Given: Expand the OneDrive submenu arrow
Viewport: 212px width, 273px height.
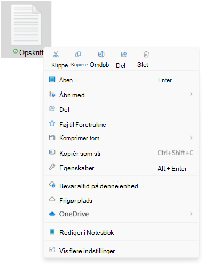Looking at the screenshot, I should click(191, 214).
